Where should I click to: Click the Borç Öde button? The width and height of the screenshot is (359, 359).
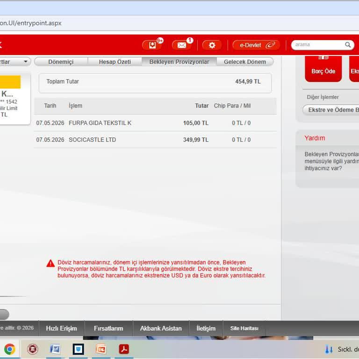(323, 69)
